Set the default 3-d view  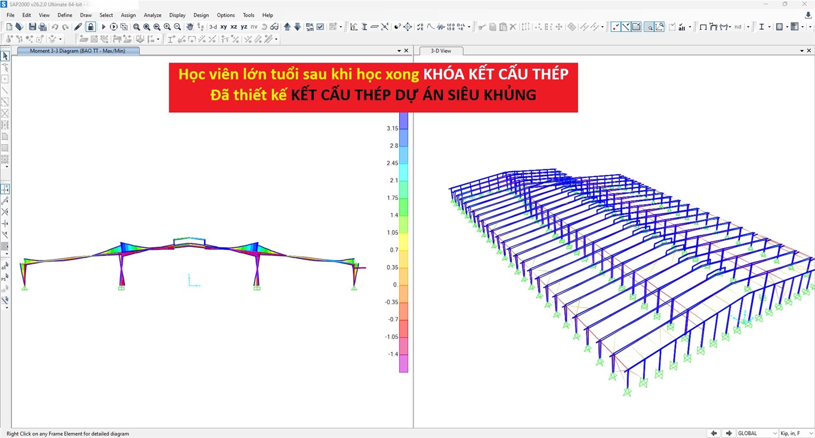point(213,27)
